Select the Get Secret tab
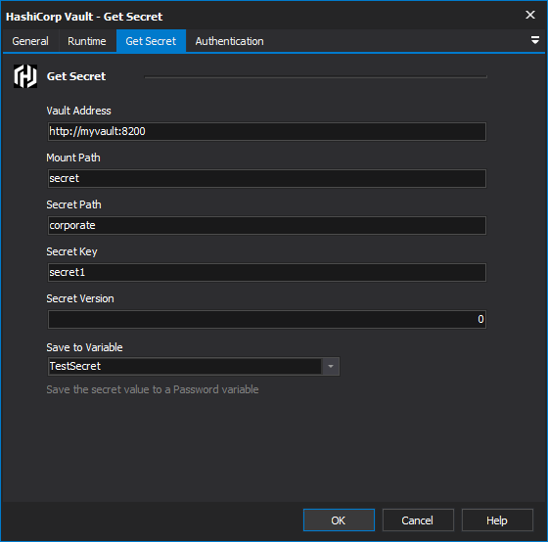 (x=151, y=41)
